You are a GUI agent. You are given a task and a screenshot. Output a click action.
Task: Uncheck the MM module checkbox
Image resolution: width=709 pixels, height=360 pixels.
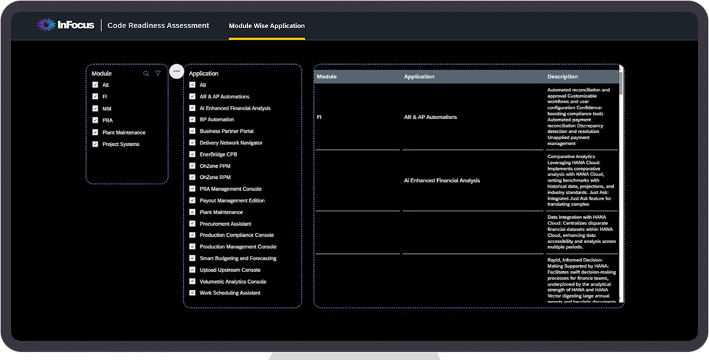coord(95,109)
